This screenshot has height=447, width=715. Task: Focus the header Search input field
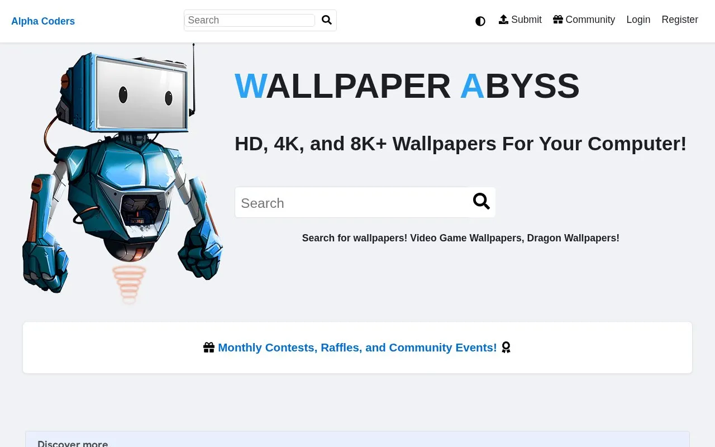(250, 20)
